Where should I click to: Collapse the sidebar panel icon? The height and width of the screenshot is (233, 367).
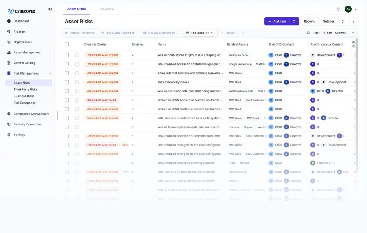click(50, 9)
